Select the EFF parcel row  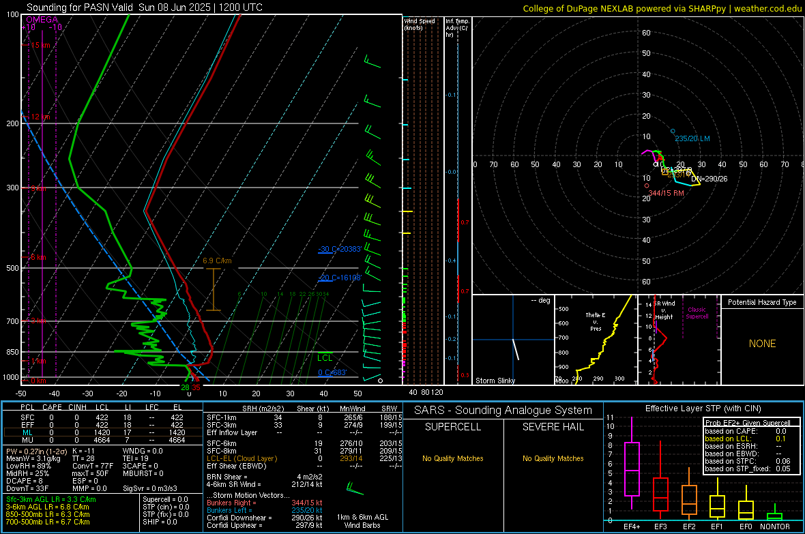click(102, 425)
